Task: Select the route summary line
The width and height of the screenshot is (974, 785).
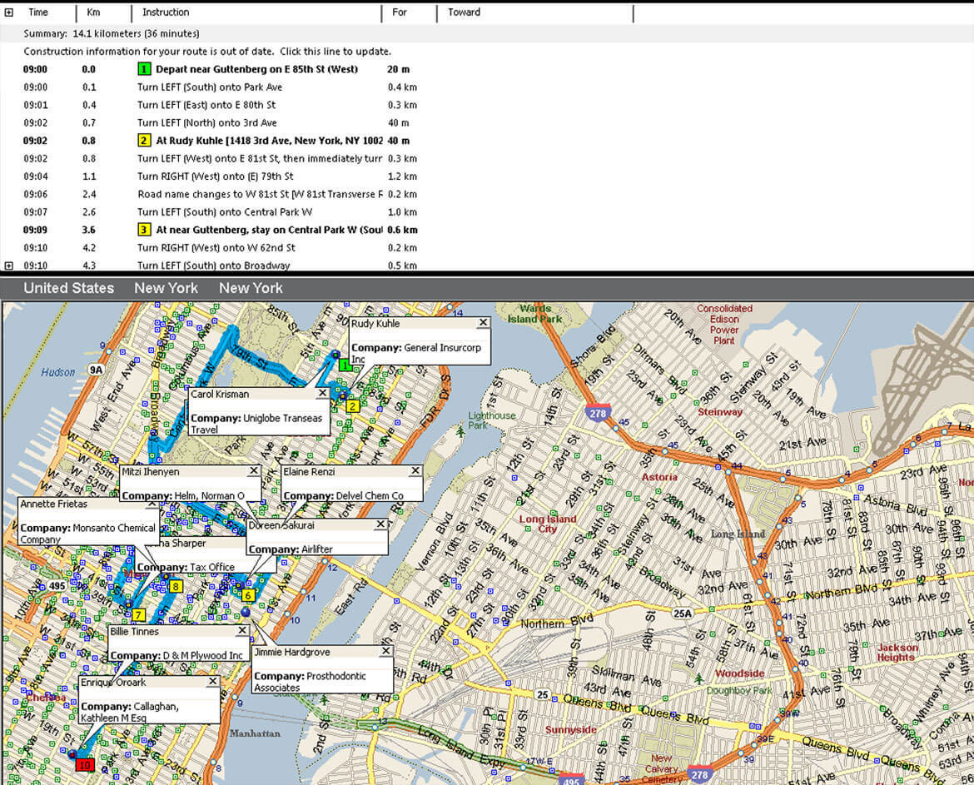Action: 112,33
